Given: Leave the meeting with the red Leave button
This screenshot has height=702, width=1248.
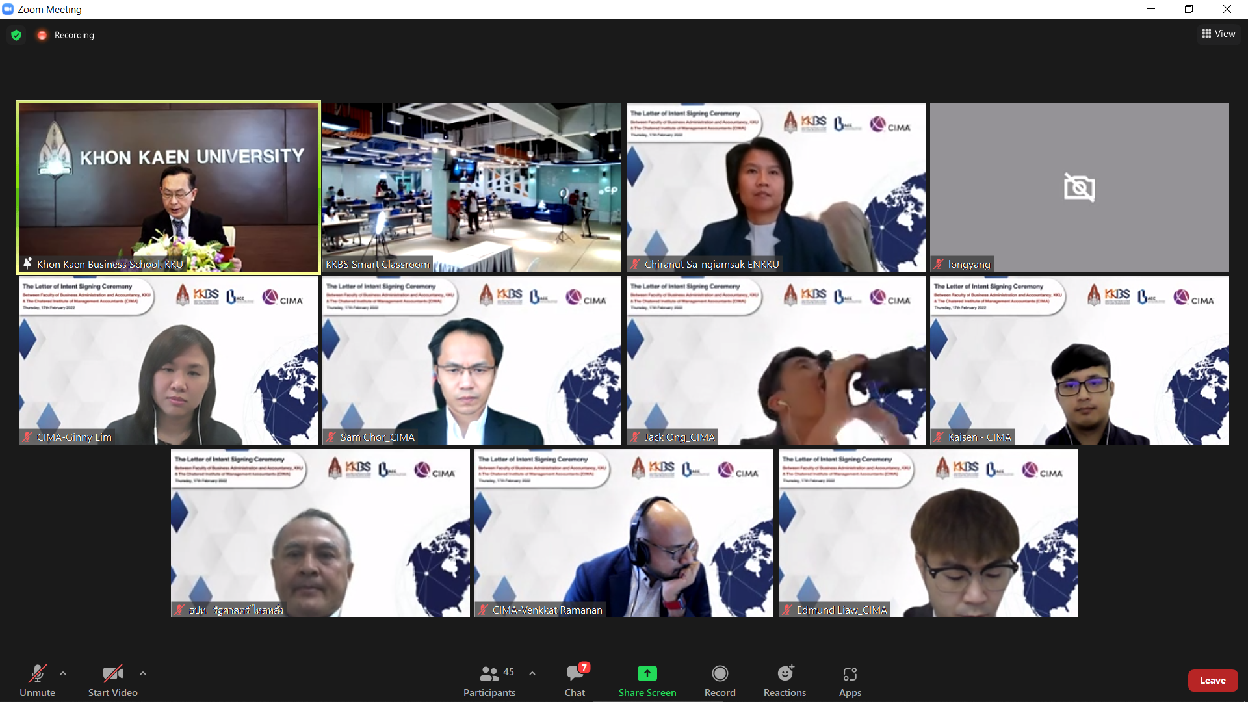Looking at the screenshot, I should click(1213, 681).
